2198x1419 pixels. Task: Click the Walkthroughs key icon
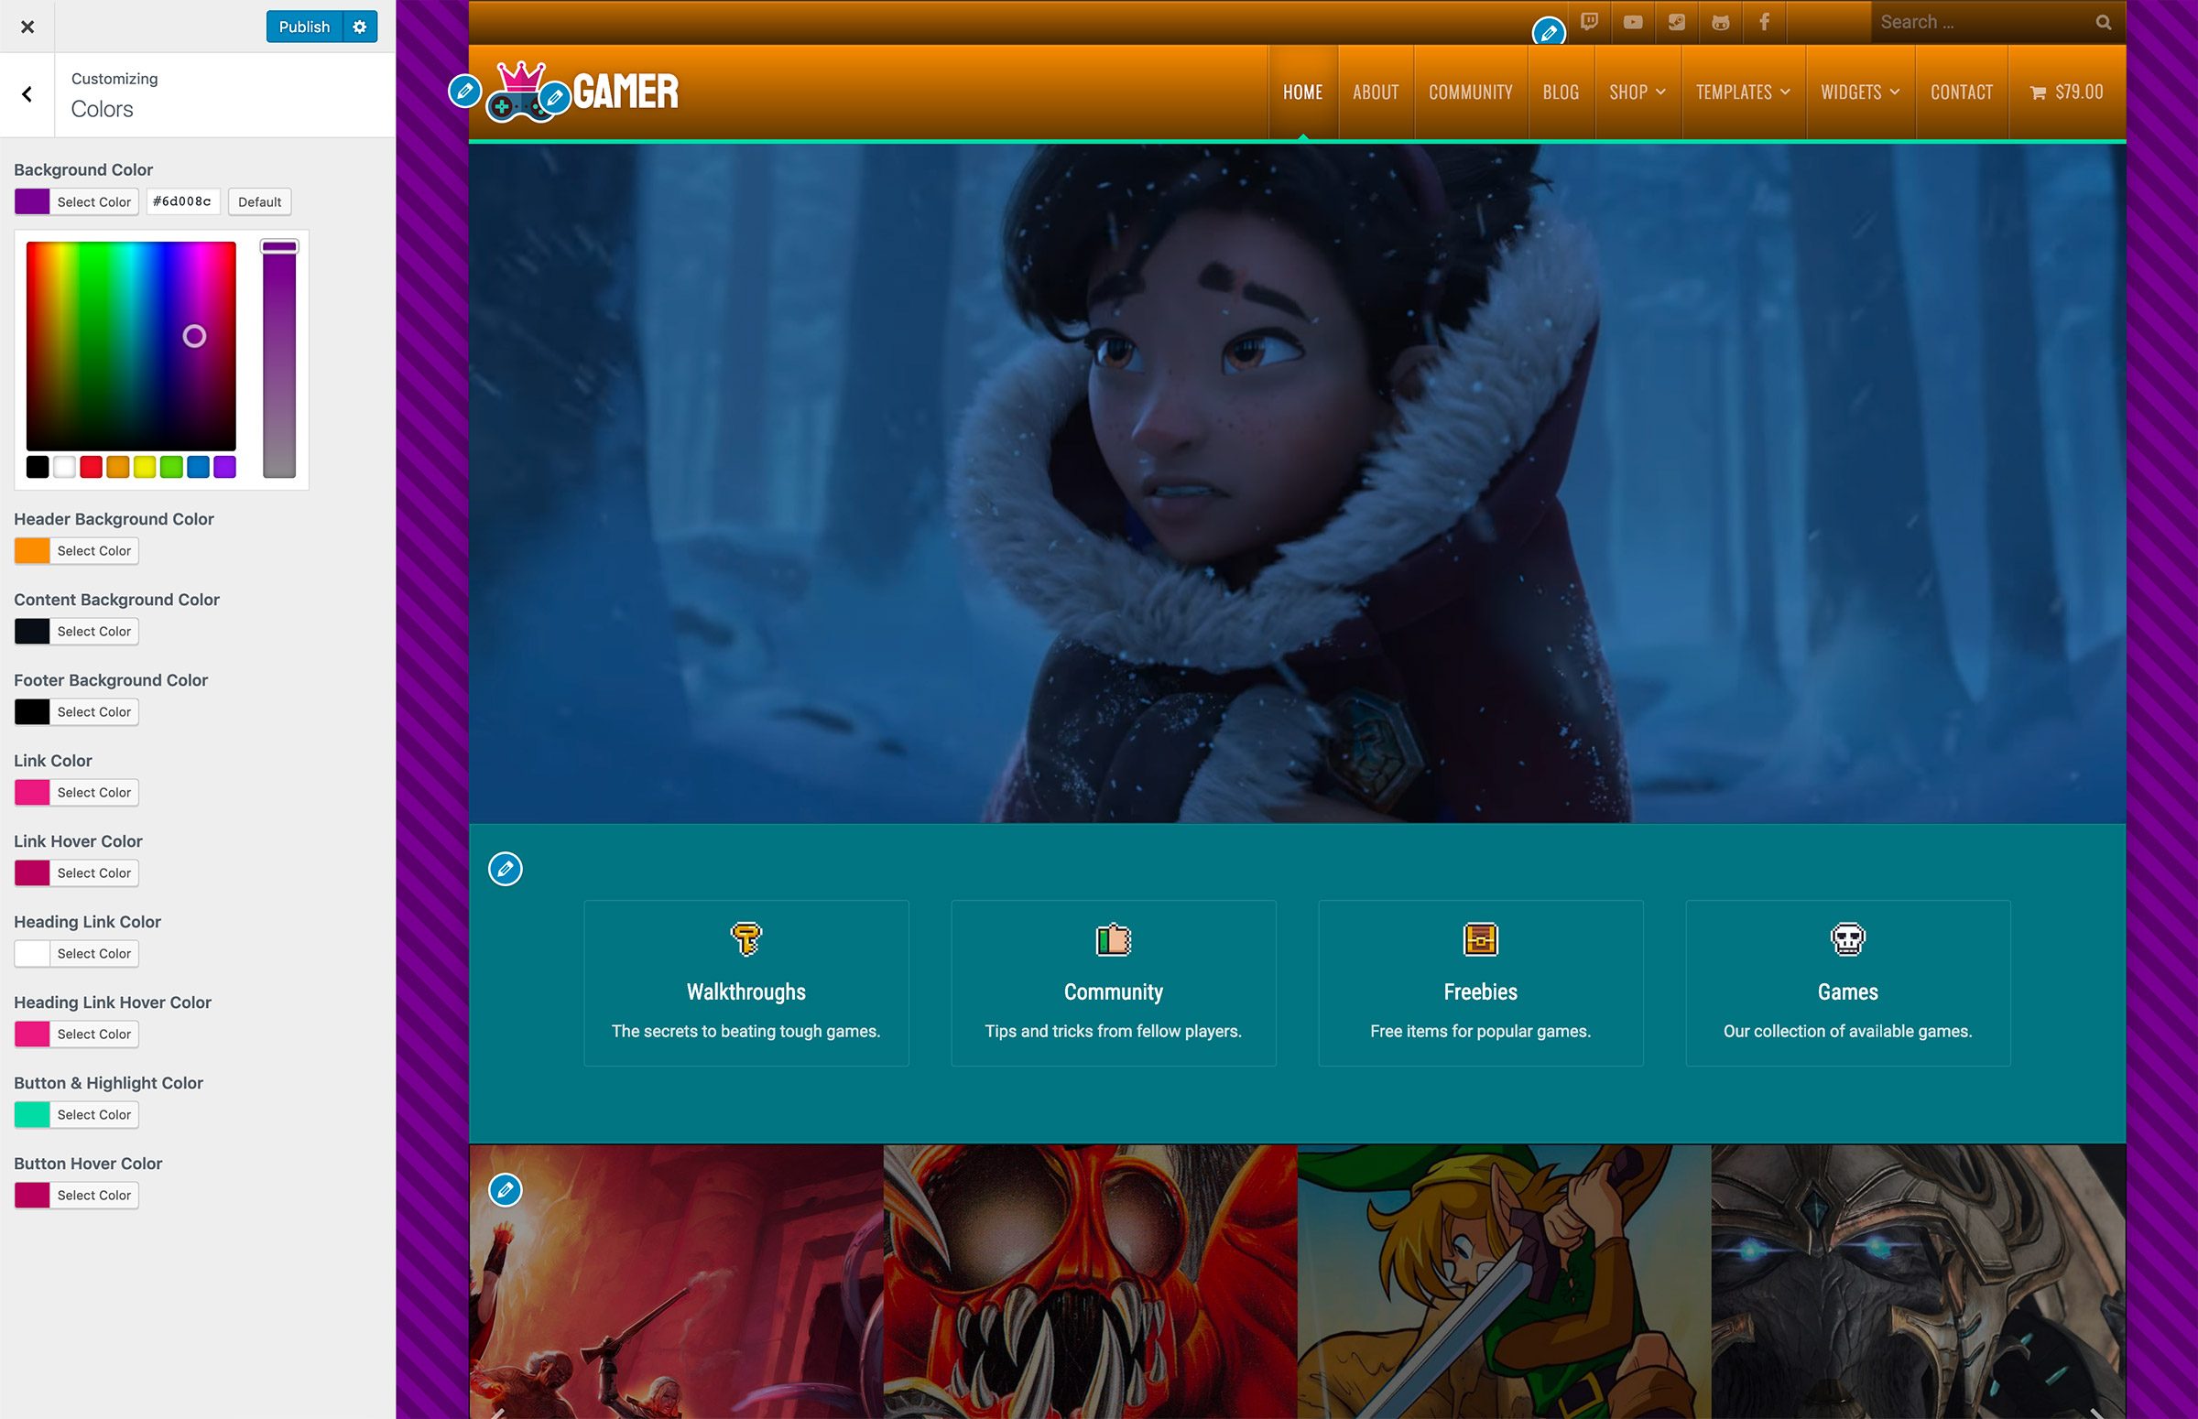(745, 939)
